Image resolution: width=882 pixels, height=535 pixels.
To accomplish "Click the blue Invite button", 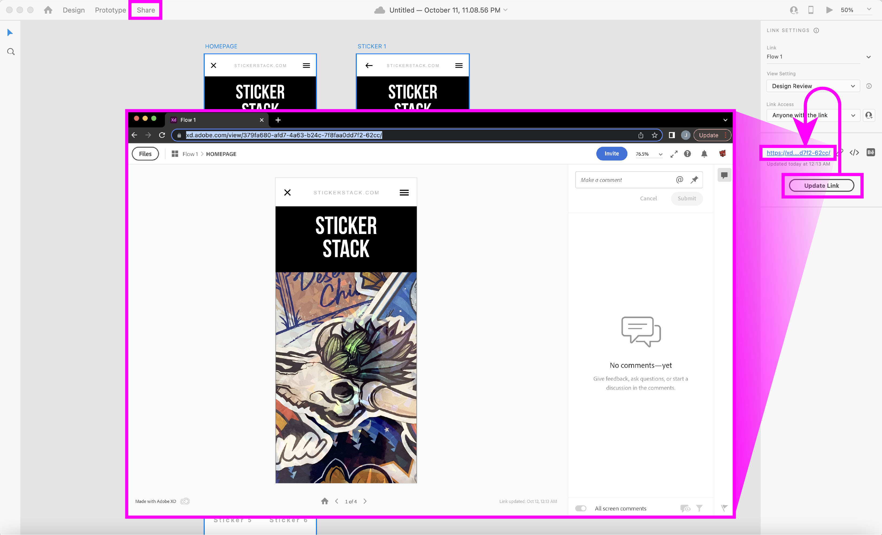I will (x=612, y=154).
